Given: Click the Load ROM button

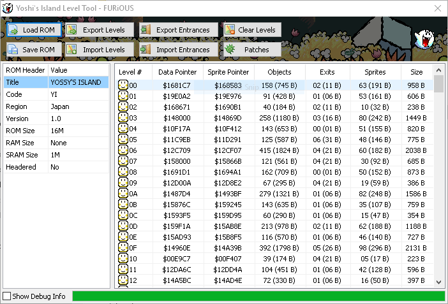Looking at the screenshot, I should (34, 30).
